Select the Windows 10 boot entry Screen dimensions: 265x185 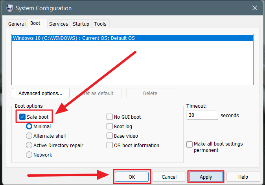coord(132,38)
